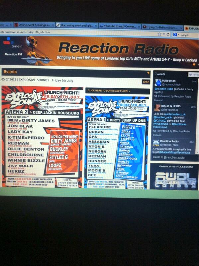
Task: Click the @TreYasminee handle
Action: pyautogui.click(x=170, y=110)
